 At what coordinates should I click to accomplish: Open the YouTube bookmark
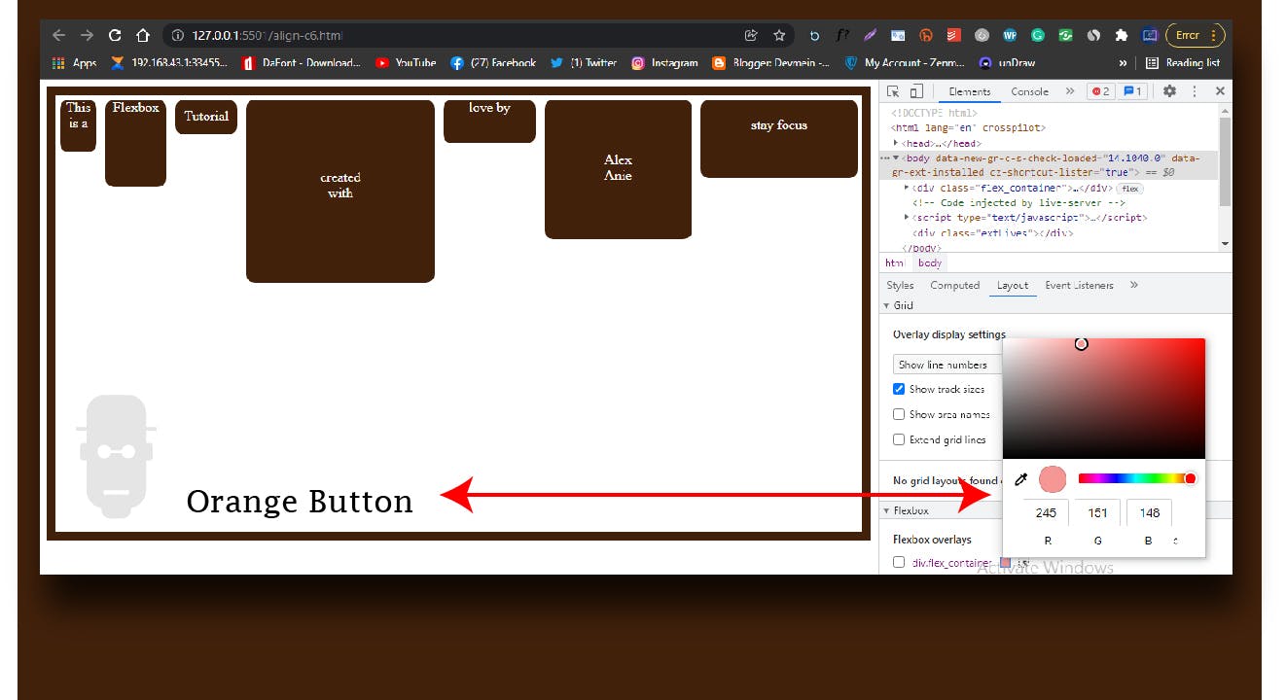[x=406, y=62]
